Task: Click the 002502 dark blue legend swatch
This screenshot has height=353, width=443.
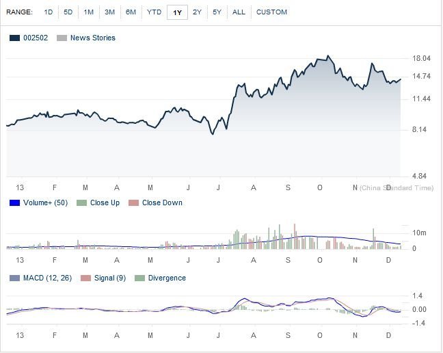Action: click(x=14, y=38)
